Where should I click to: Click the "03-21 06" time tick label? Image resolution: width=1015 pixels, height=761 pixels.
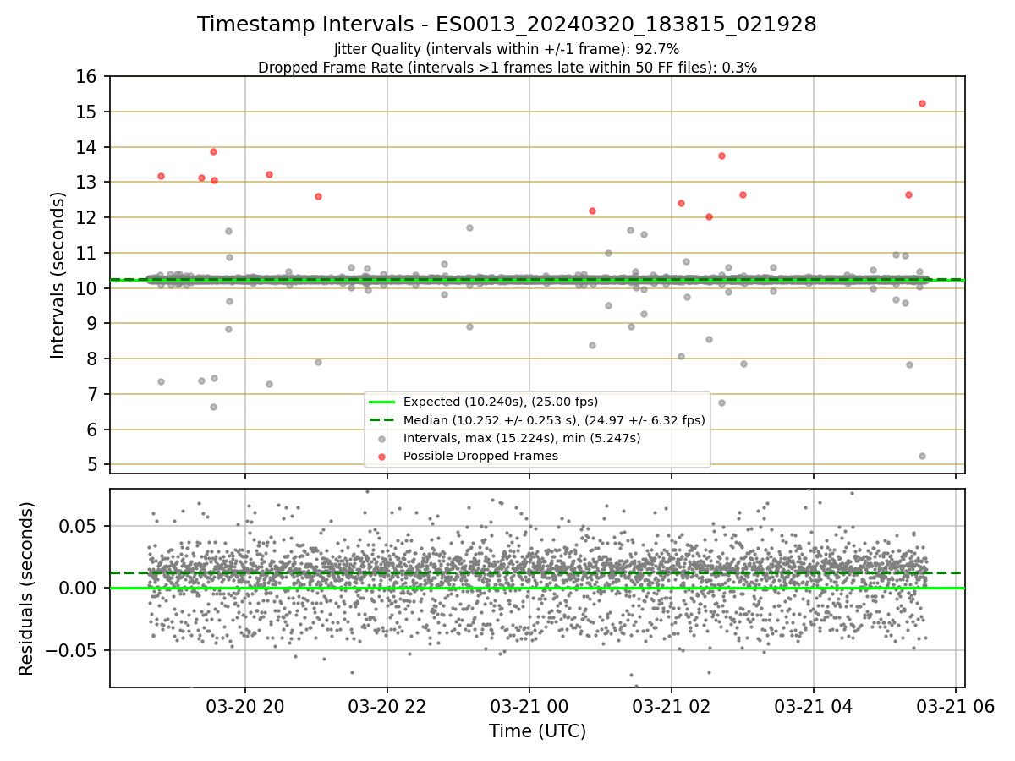pyautogui.click(x=956, y=705)
